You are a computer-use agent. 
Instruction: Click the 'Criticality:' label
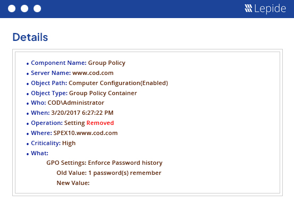tap(46, 143)
